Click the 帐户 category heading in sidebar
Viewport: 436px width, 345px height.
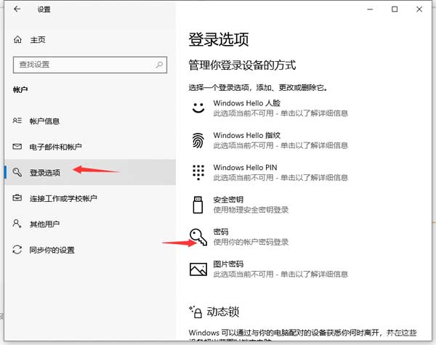click(20, 89)
